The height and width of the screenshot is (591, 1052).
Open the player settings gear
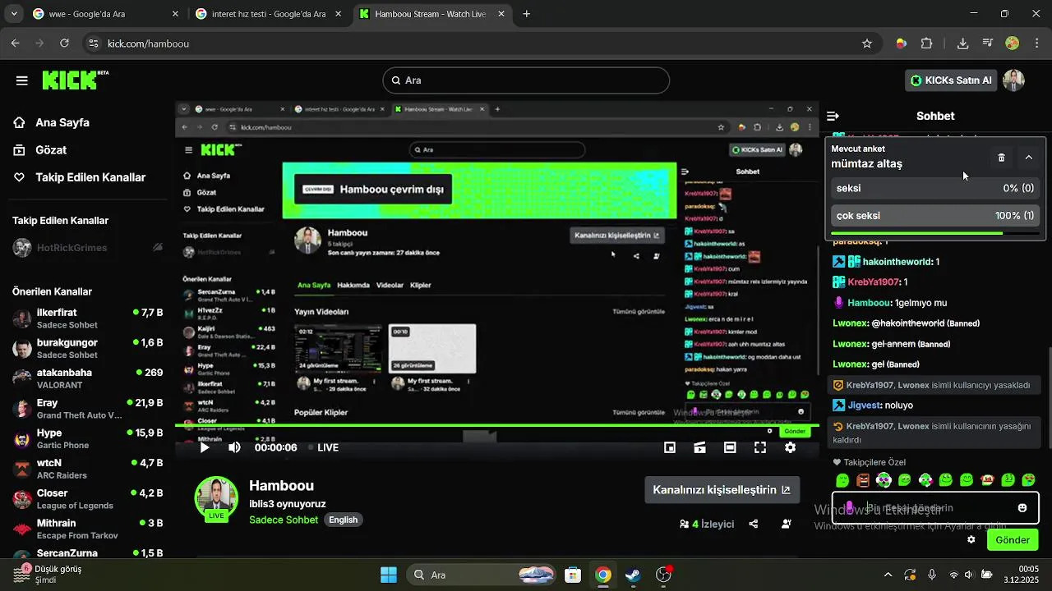[x=790, y=447]
